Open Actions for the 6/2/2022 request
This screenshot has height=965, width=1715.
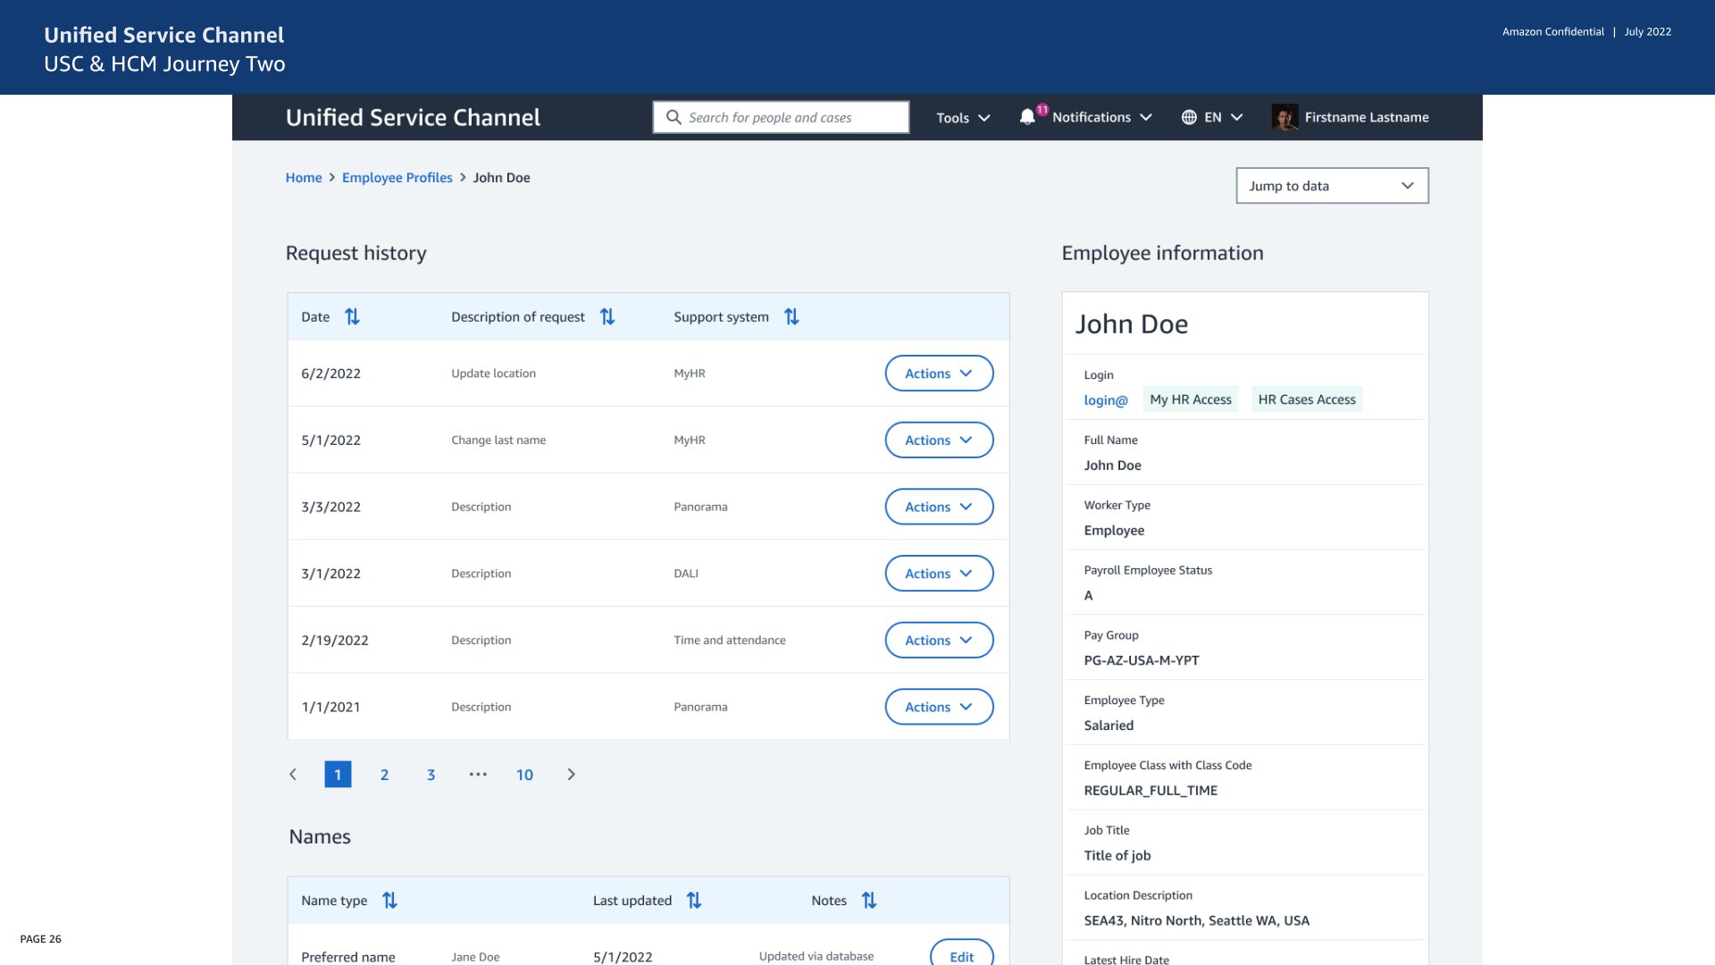click(939, 373)
